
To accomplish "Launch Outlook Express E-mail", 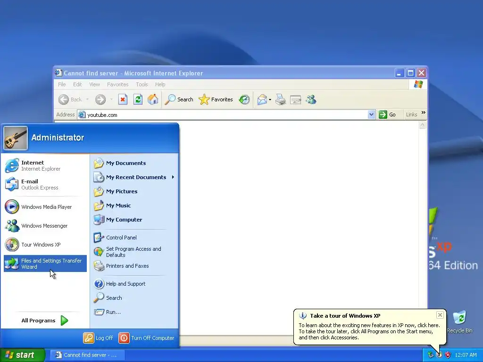I will coord(45,184).
